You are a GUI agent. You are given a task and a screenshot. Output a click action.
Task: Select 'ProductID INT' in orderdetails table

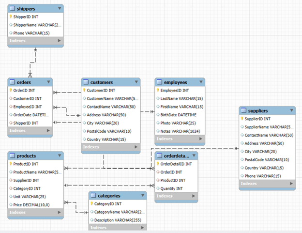173,180
